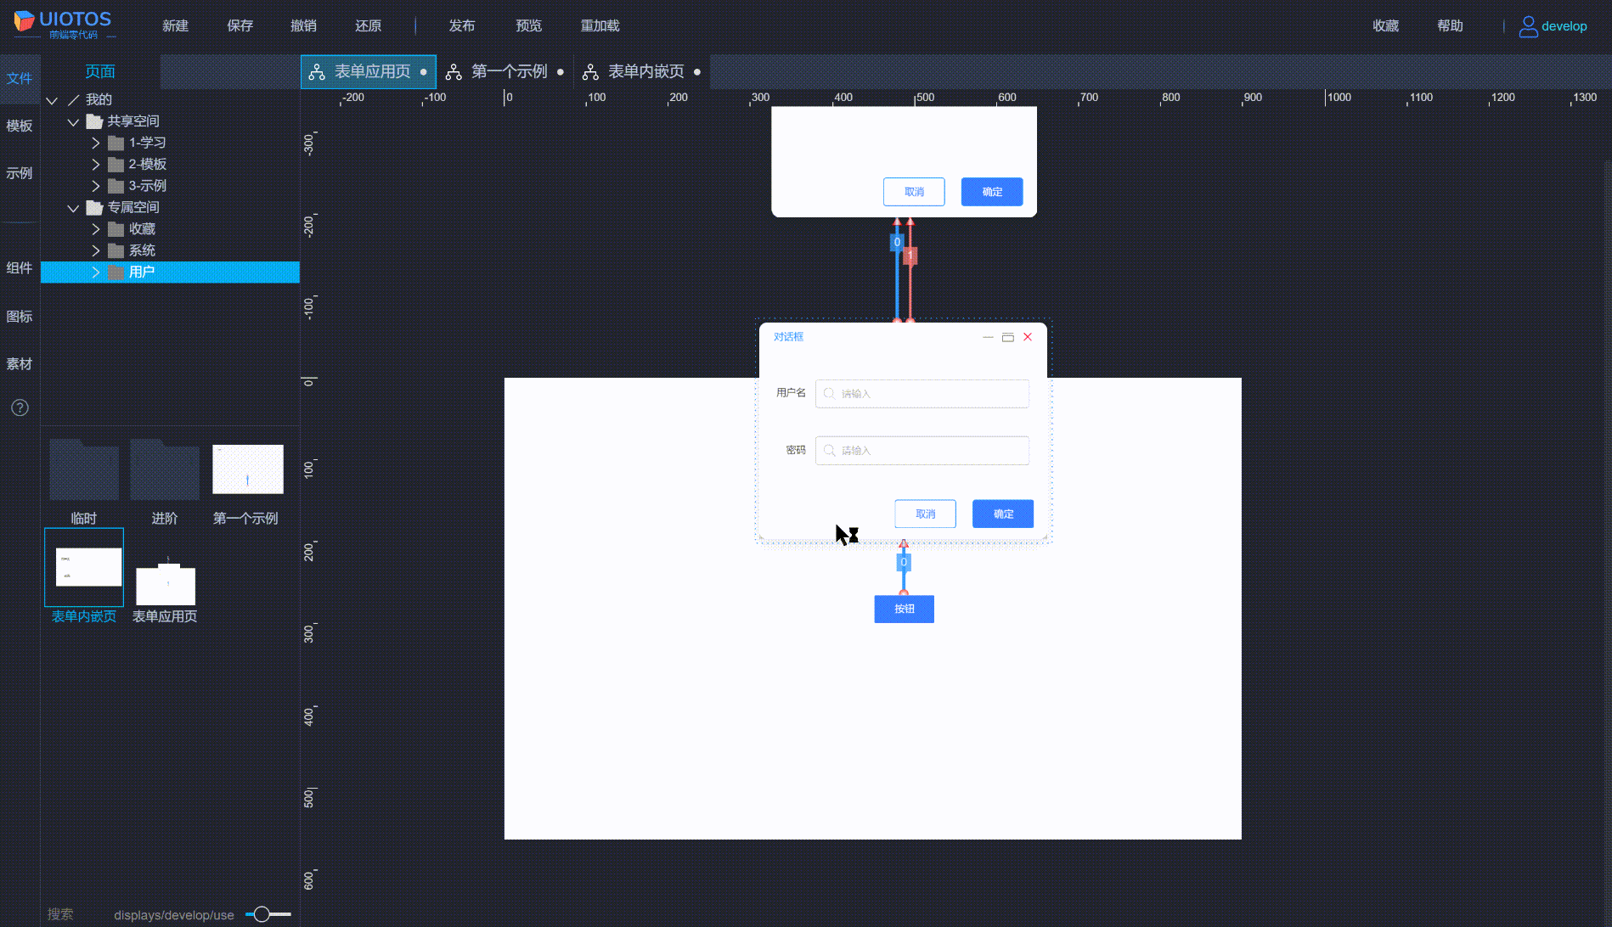
Task: Collapse the 共享空间 tree node
Action: (73, 122)
